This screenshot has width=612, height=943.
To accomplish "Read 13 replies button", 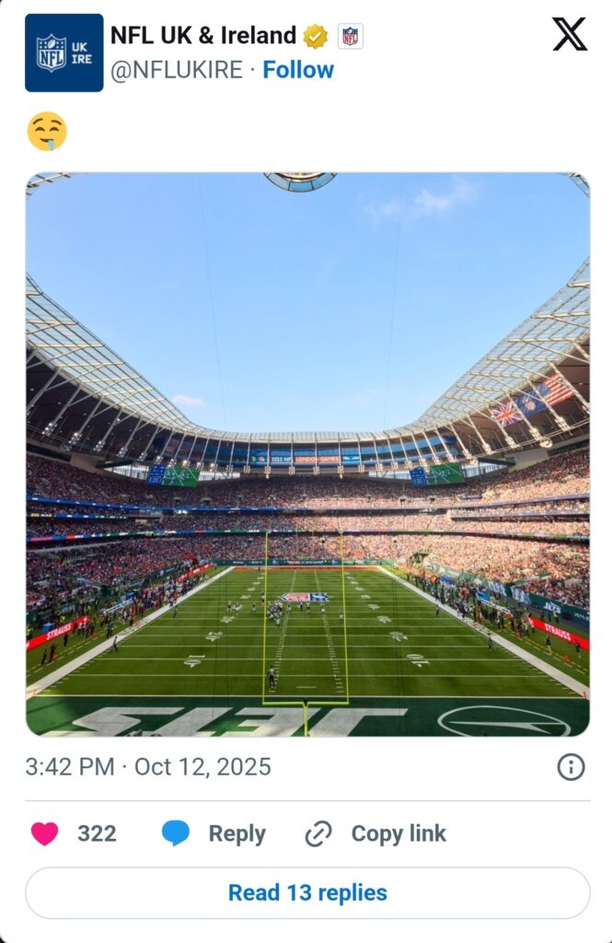I will [307, 893].
